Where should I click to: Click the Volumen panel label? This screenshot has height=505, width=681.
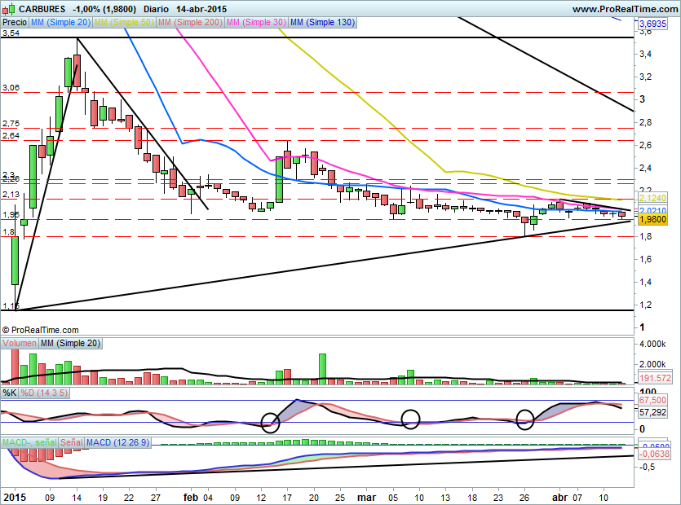pyautogui.click(x=20, y=344)
